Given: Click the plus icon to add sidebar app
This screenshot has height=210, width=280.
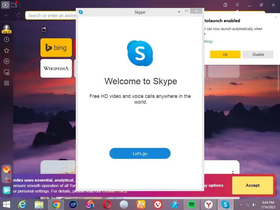Looking at the screenshot, I should click(x=7, y=179).
